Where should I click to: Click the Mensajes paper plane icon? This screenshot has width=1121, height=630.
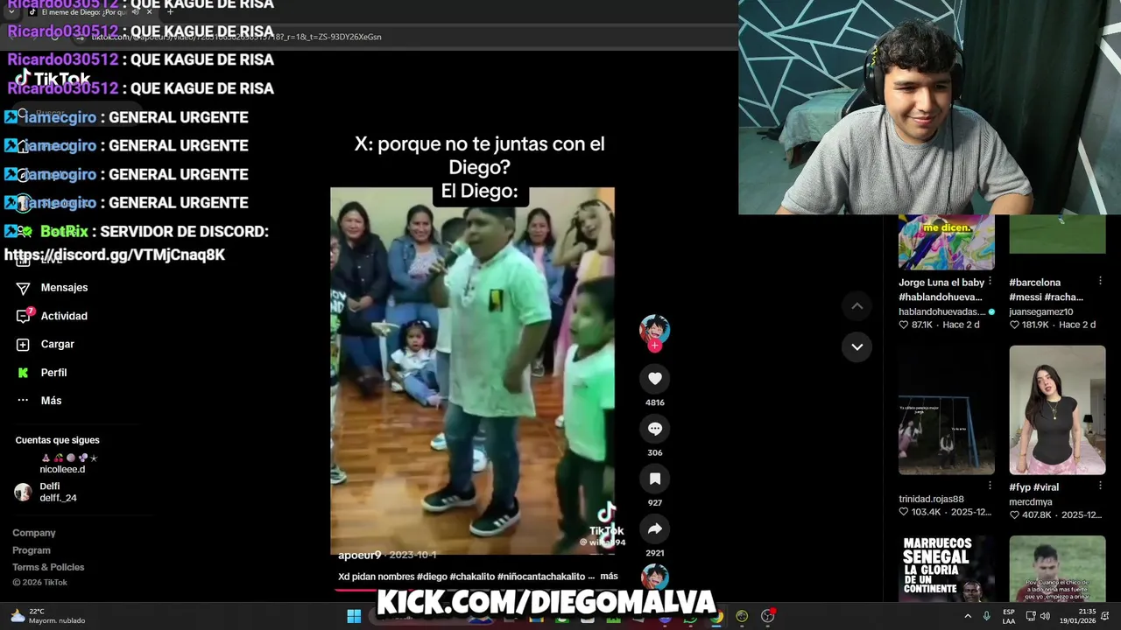point(24,288)
